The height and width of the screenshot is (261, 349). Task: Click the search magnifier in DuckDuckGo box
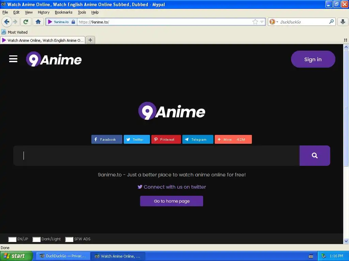pyautogui.click(x=331, y=22)
